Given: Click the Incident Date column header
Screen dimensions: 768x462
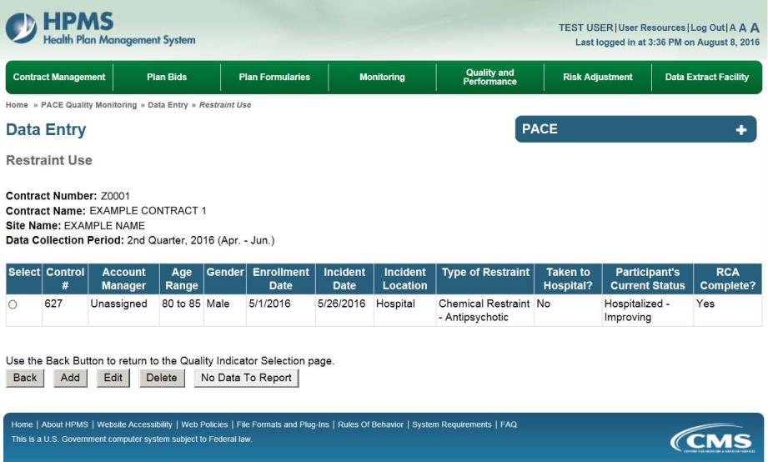Looking at the screenshot, I should pos(344,279).
